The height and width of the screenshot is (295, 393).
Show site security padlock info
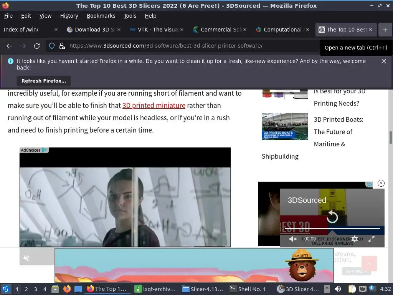pyautogui.click(x=62, y=46)
